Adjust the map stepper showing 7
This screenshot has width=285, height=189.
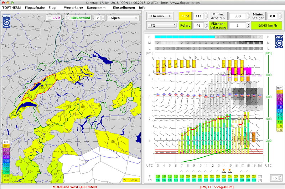103,18
